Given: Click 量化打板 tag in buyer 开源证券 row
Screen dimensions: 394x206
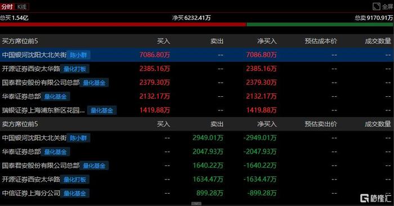Looking at the screenshot, I should pos(75,69).
